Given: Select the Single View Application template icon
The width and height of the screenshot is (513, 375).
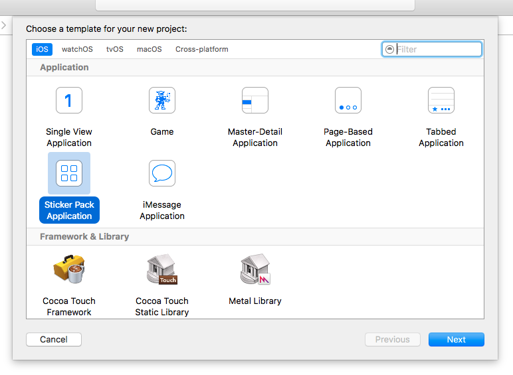Looking at the screenshot, I should pos(69,100).
